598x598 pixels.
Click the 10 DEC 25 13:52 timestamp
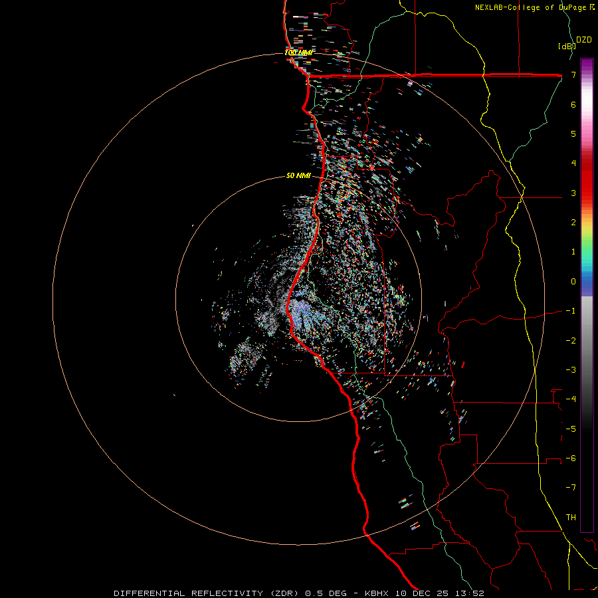(440, 593)
